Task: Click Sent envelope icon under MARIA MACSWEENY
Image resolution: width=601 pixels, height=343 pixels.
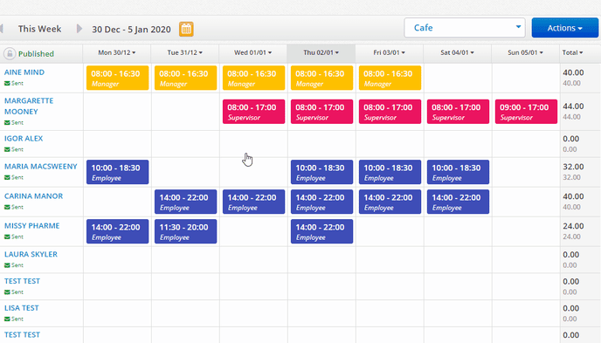Action: pos(7,178)
